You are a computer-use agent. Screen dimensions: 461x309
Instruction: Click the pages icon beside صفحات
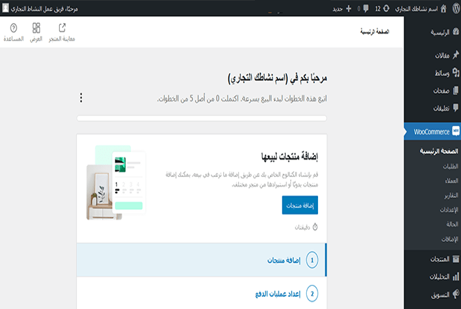456,90
